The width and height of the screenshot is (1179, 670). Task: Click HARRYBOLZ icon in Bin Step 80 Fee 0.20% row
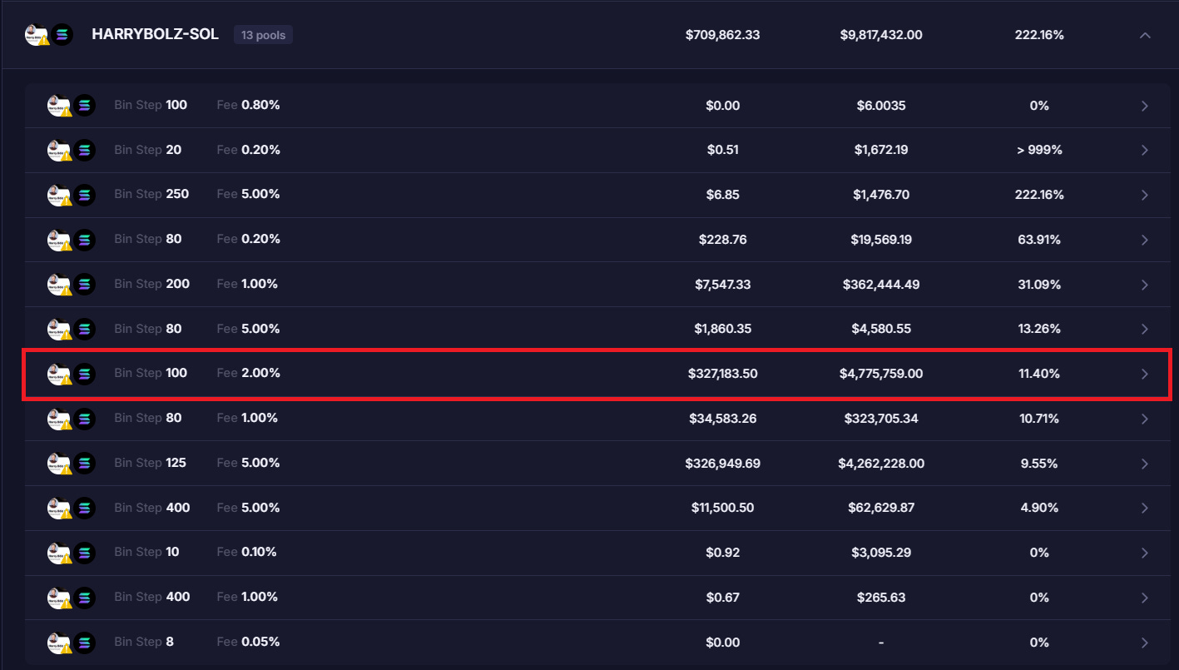pyautogui.click(x=58, y=240)
